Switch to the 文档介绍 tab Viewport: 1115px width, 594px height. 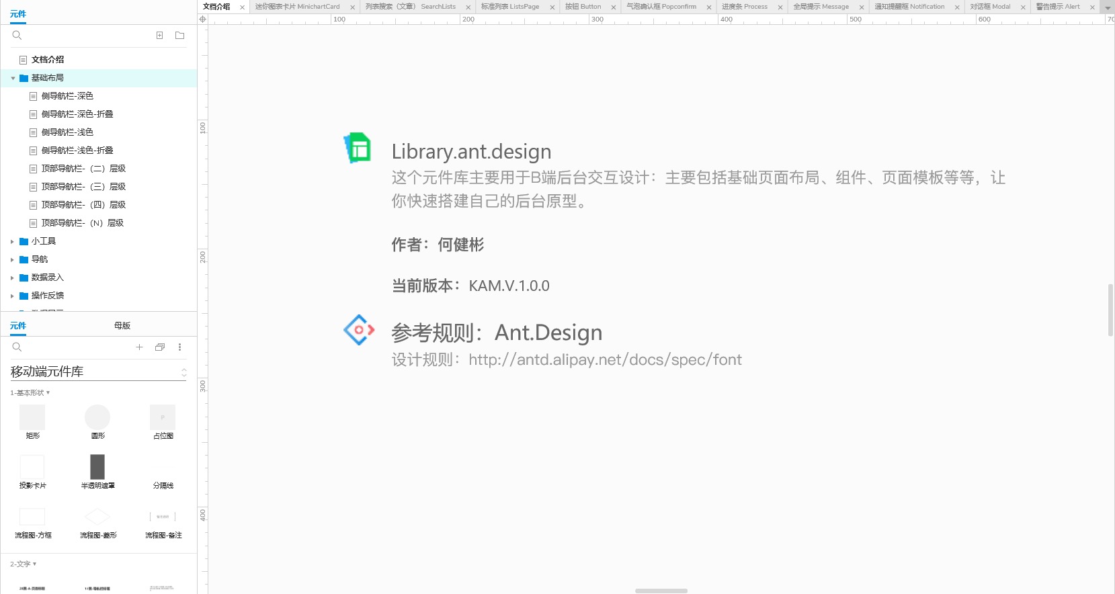click(216, 7)
